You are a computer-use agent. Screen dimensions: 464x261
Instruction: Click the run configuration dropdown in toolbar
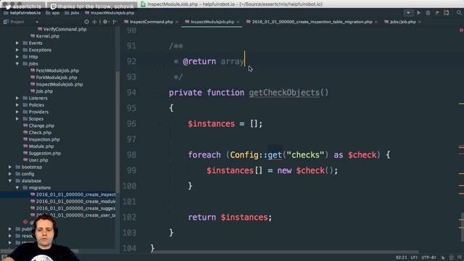(408, 13)
